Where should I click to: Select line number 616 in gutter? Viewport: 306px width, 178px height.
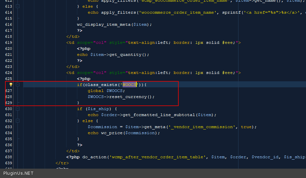point(9,24)
